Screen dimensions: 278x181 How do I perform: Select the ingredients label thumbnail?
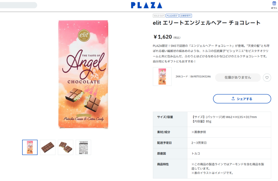tap(83, 147)
